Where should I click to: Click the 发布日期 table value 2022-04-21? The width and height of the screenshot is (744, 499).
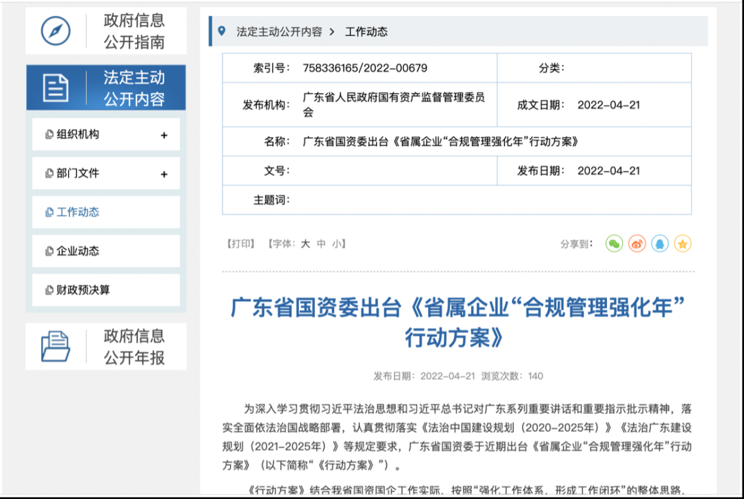(x=609, y=171)
